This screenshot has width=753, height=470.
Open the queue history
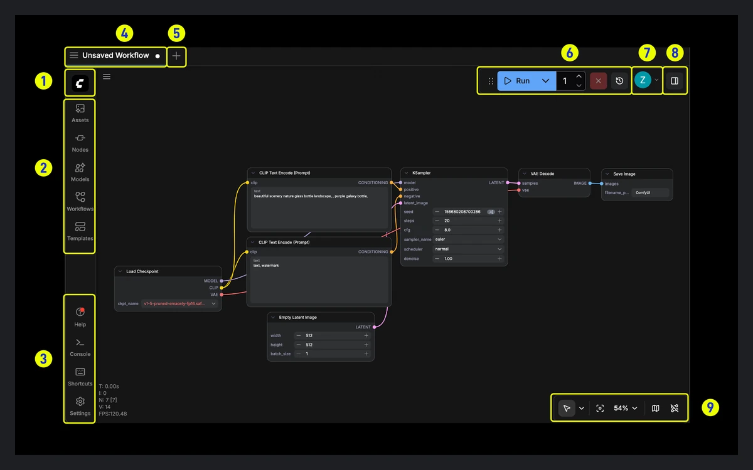619,81
